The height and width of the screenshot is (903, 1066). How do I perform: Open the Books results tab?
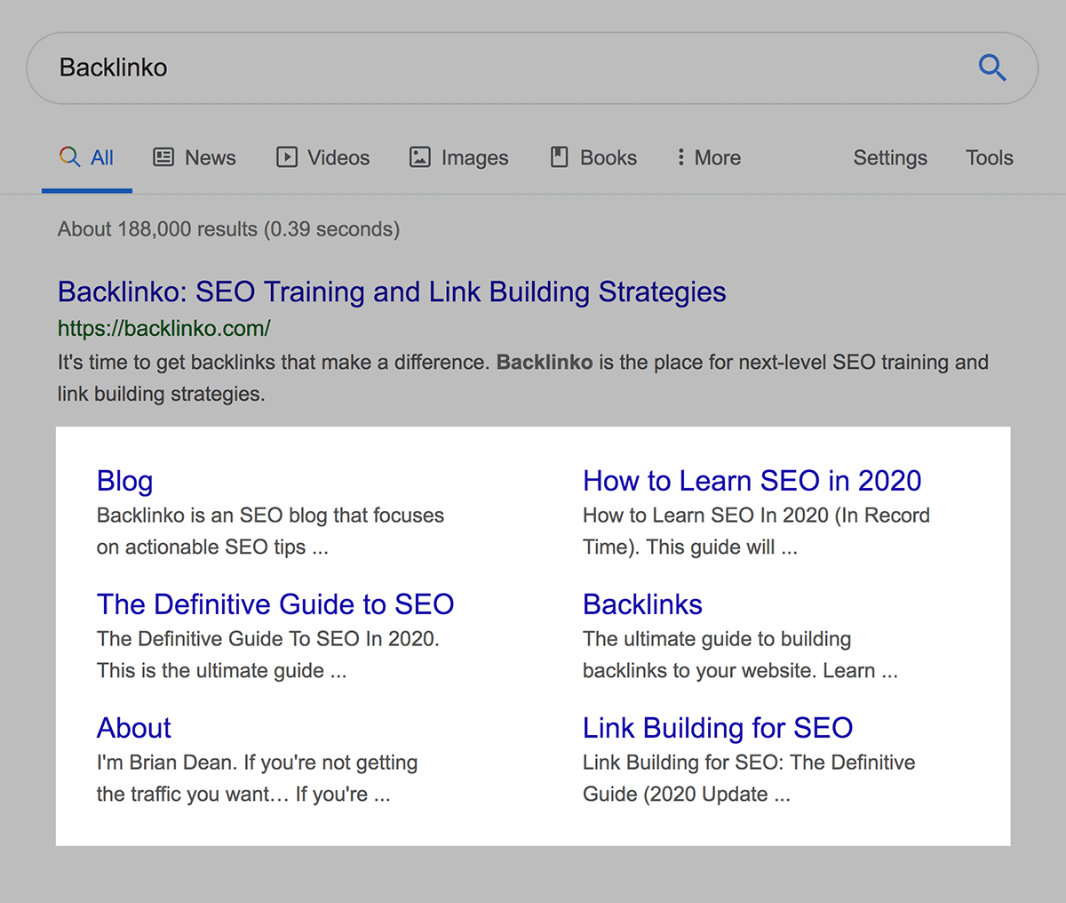tap(593, 158)
